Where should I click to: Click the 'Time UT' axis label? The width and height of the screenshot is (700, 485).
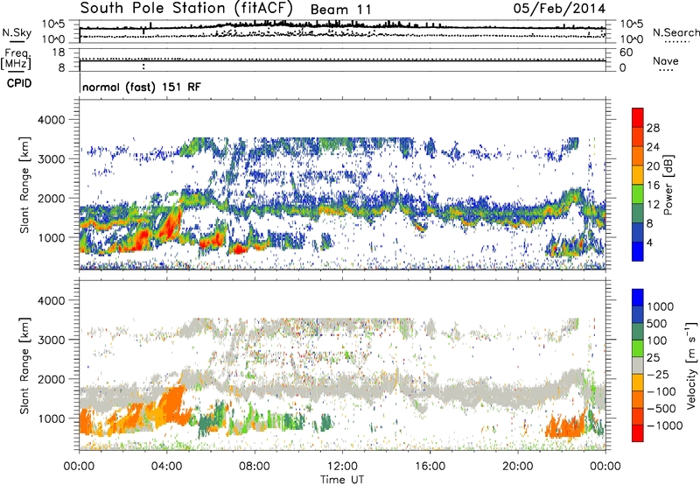(x=342, y=480)
